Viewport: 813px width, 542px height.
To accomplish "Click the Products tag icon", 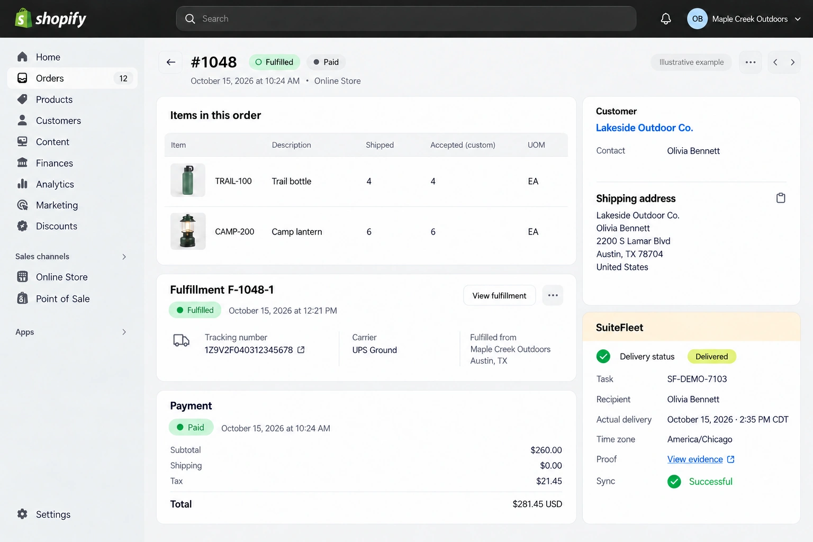I will point(22,99).
